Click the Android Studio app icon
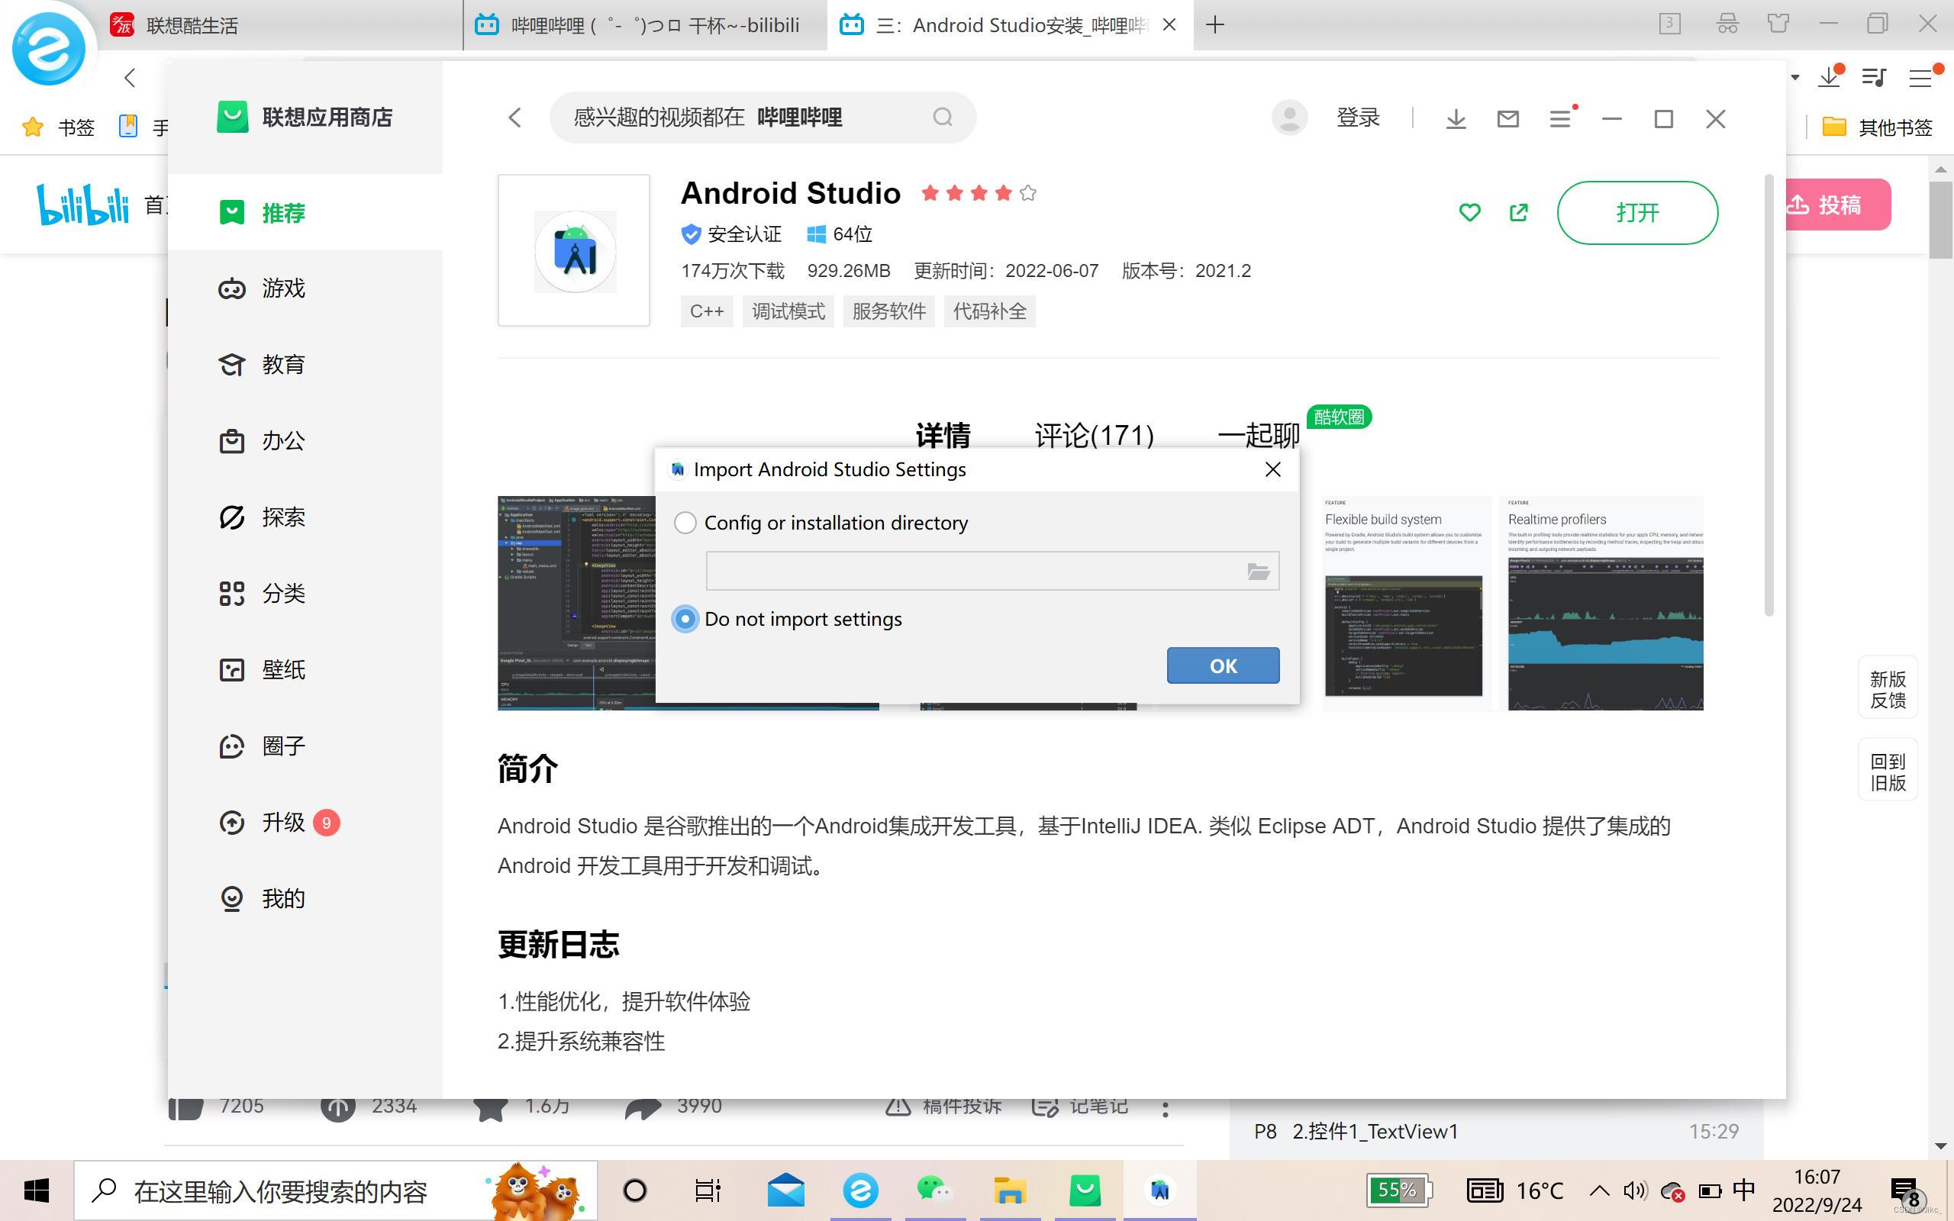 tap(574, 251)
